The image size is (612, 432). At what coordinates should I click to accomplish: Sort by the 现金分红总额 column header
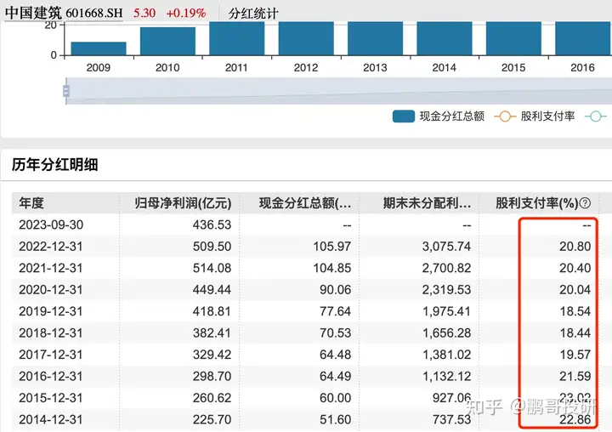coord(305,203)
